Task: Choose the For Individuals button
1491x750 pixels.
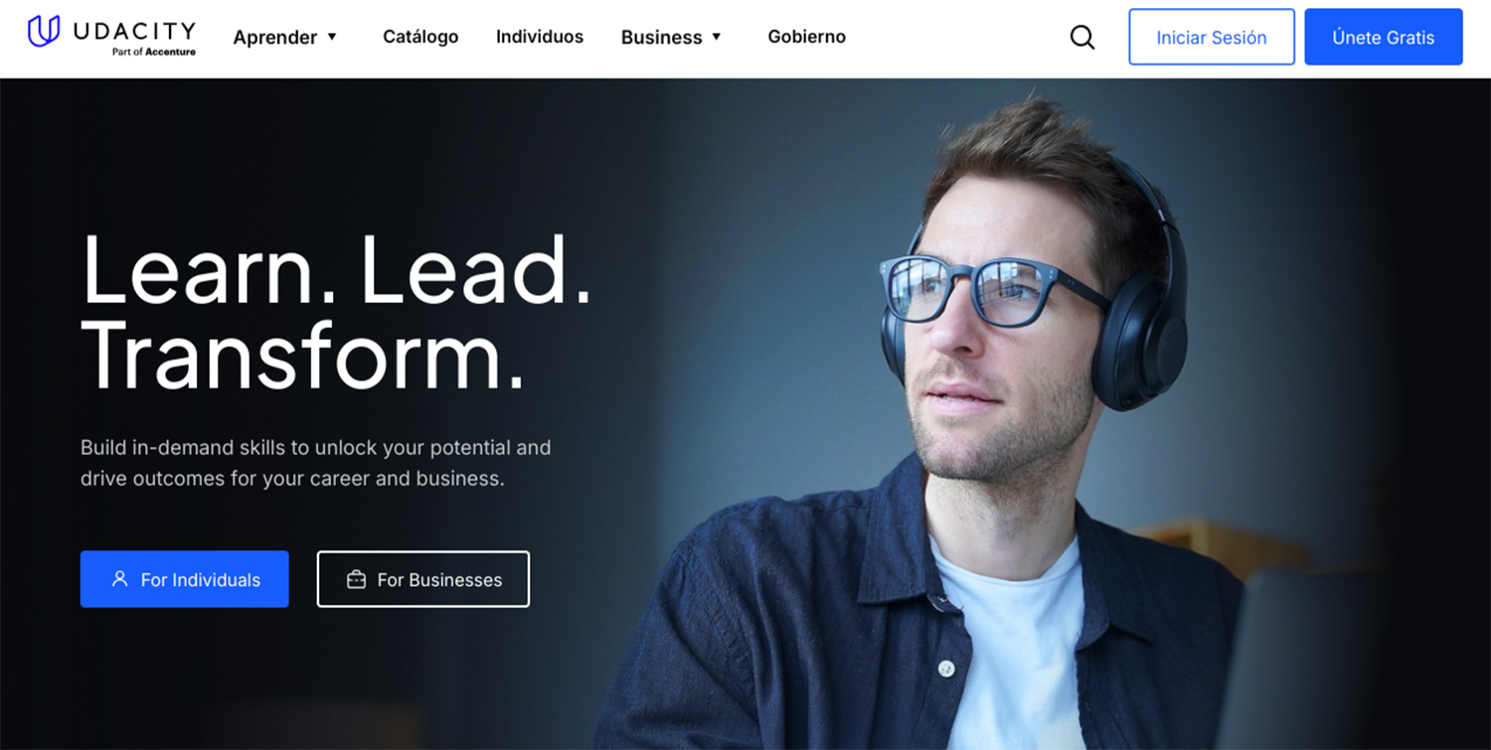Action: point(185,579)
